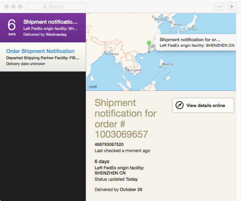Click the Delivered by October 29 text

point(118,190)
